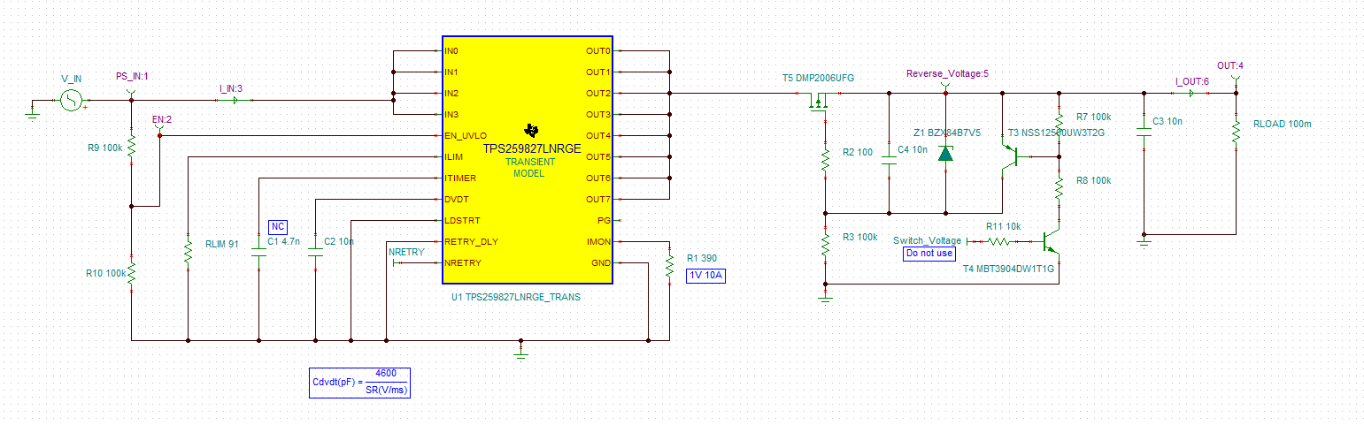The width and height of the screenshot is (1364, 425).
Task: Click the EN:2 probe label
Action: [x=162, y=118]
